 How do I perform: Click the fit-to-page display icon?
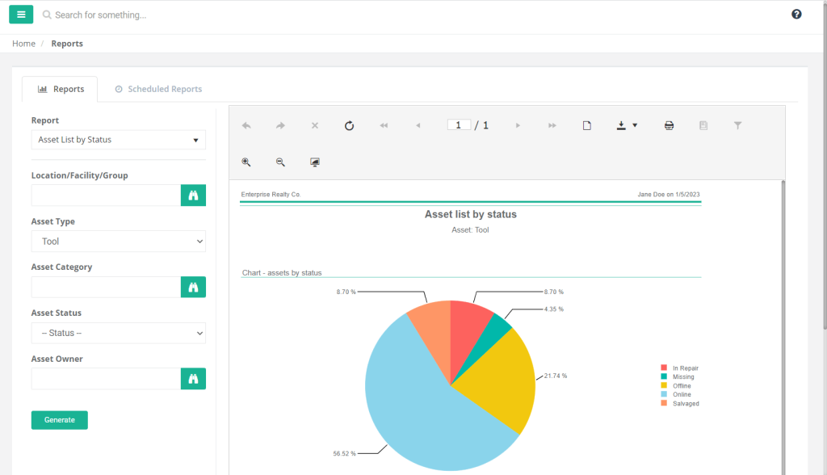[x=314, y=162]
